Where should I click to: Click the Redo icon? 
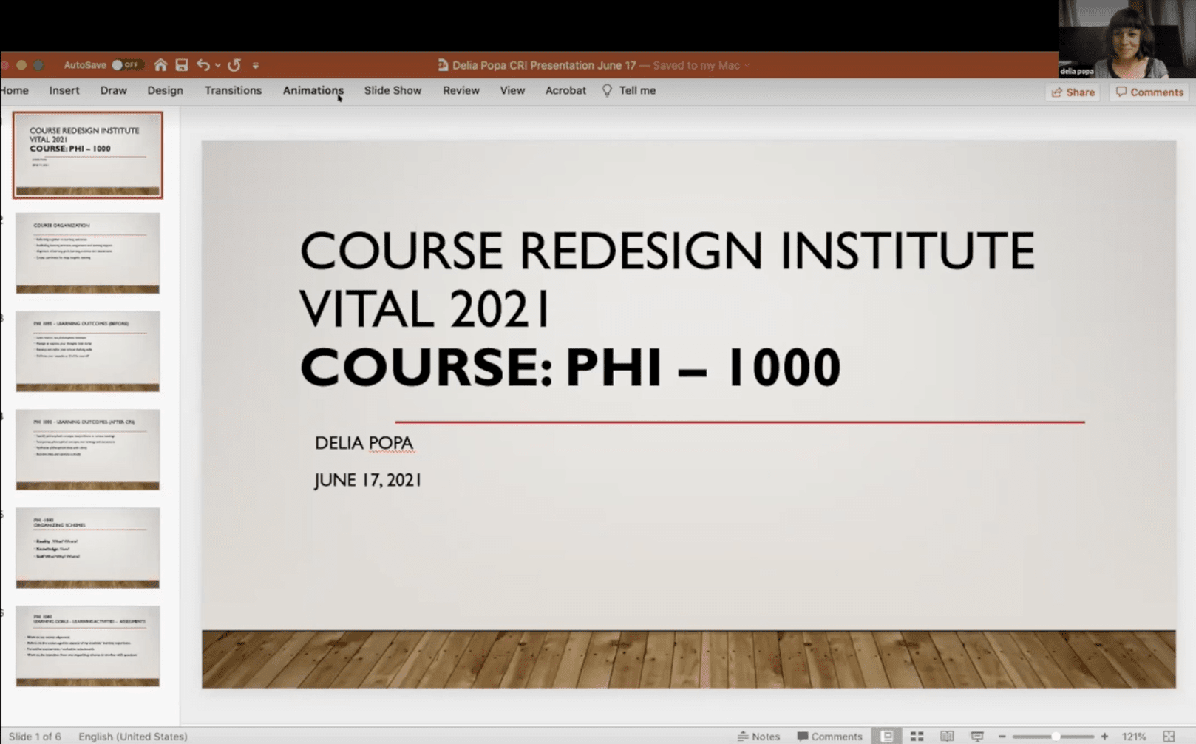tap(234, 65)
